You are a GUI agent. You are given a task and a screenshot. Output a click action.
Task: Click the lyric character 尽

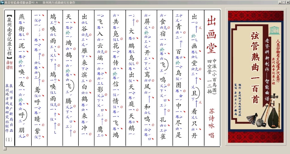(179, 122)
